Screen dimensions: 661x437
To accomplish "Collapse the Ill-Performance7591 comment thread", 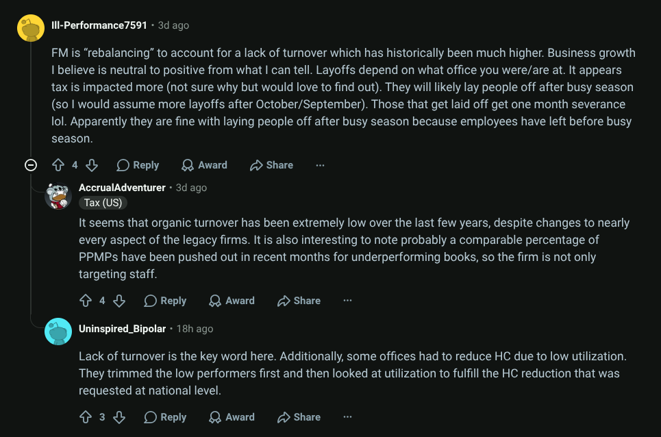I will pos(31,165).
